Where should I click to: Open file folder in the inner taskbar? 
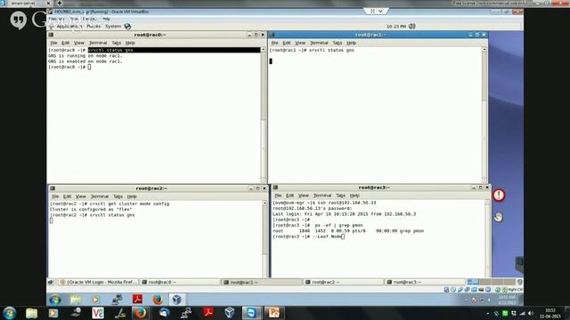tap(76, 300)
